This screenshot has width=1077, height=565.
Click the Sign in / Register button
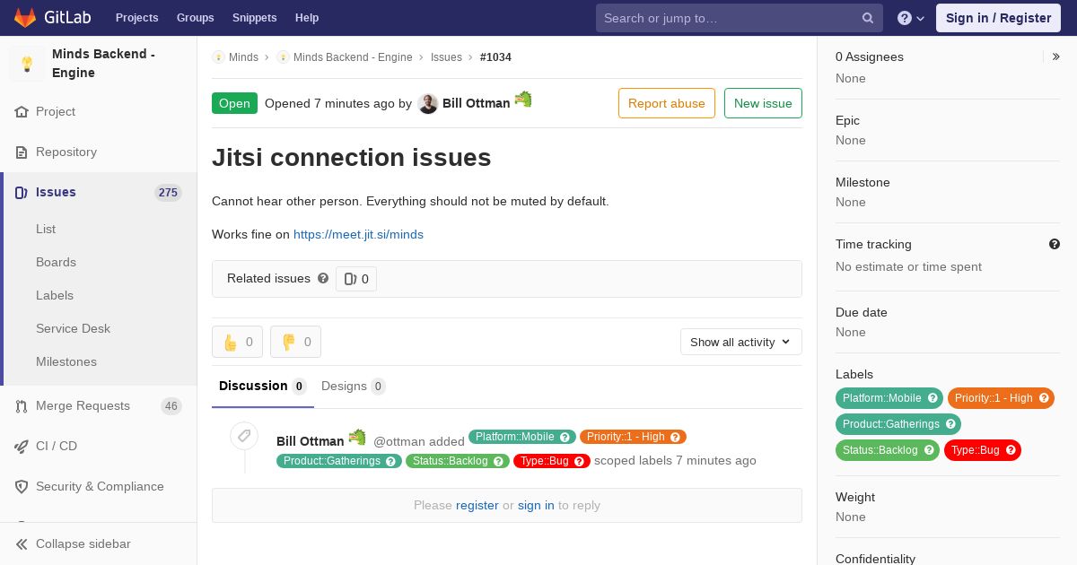click(998, 18)
